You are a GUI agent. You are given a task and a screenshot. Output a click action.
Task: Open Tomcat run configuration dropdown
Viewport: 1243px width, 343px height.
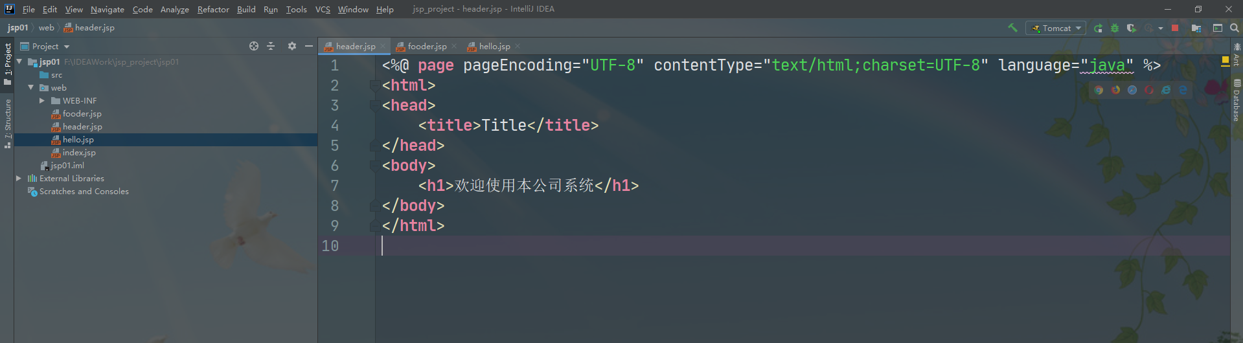pyautogui.click(x=1056, y=28)
